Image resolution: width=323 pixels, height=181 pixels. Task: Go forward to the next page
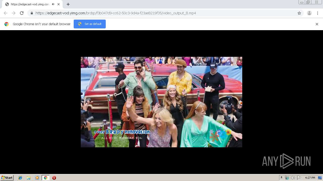coord(14,13)
